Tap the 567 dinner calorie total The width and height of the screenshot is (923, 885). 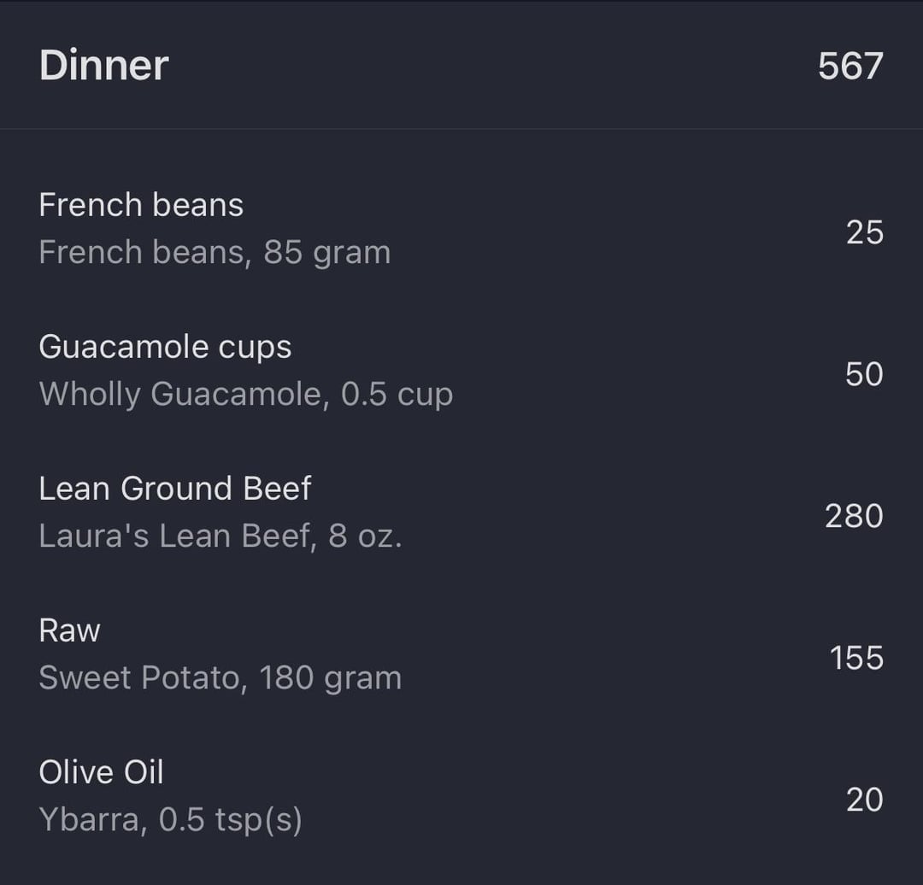(x=850, y=66)
